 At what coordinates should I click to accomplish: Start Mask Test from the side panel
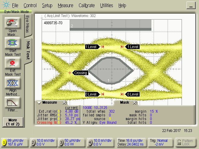click(x=12, y=43)
